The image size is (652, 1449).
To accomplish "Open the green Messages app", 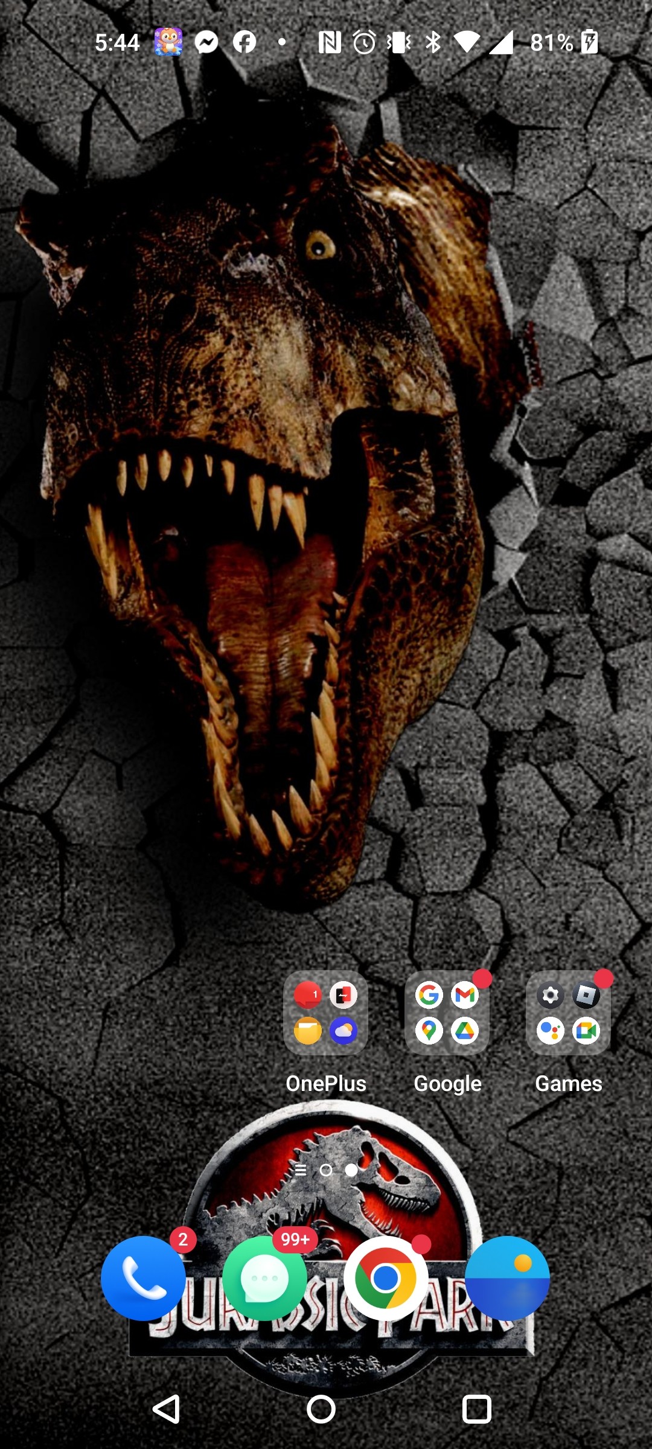I will [x=264, y=1278].
